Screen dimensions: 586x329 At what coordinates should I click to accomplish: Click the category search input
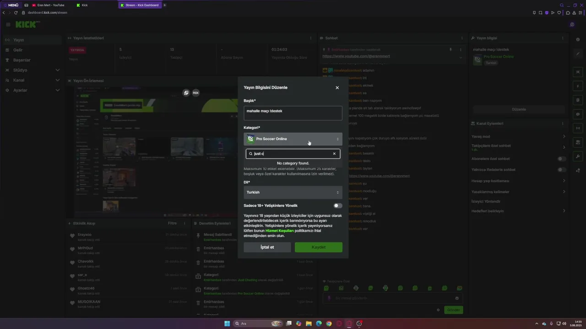pos(293,154)
